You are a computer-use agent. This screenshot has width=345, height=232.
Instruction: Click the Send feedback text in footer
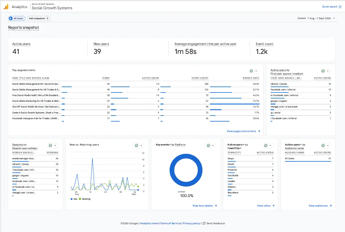coord(216,223)
